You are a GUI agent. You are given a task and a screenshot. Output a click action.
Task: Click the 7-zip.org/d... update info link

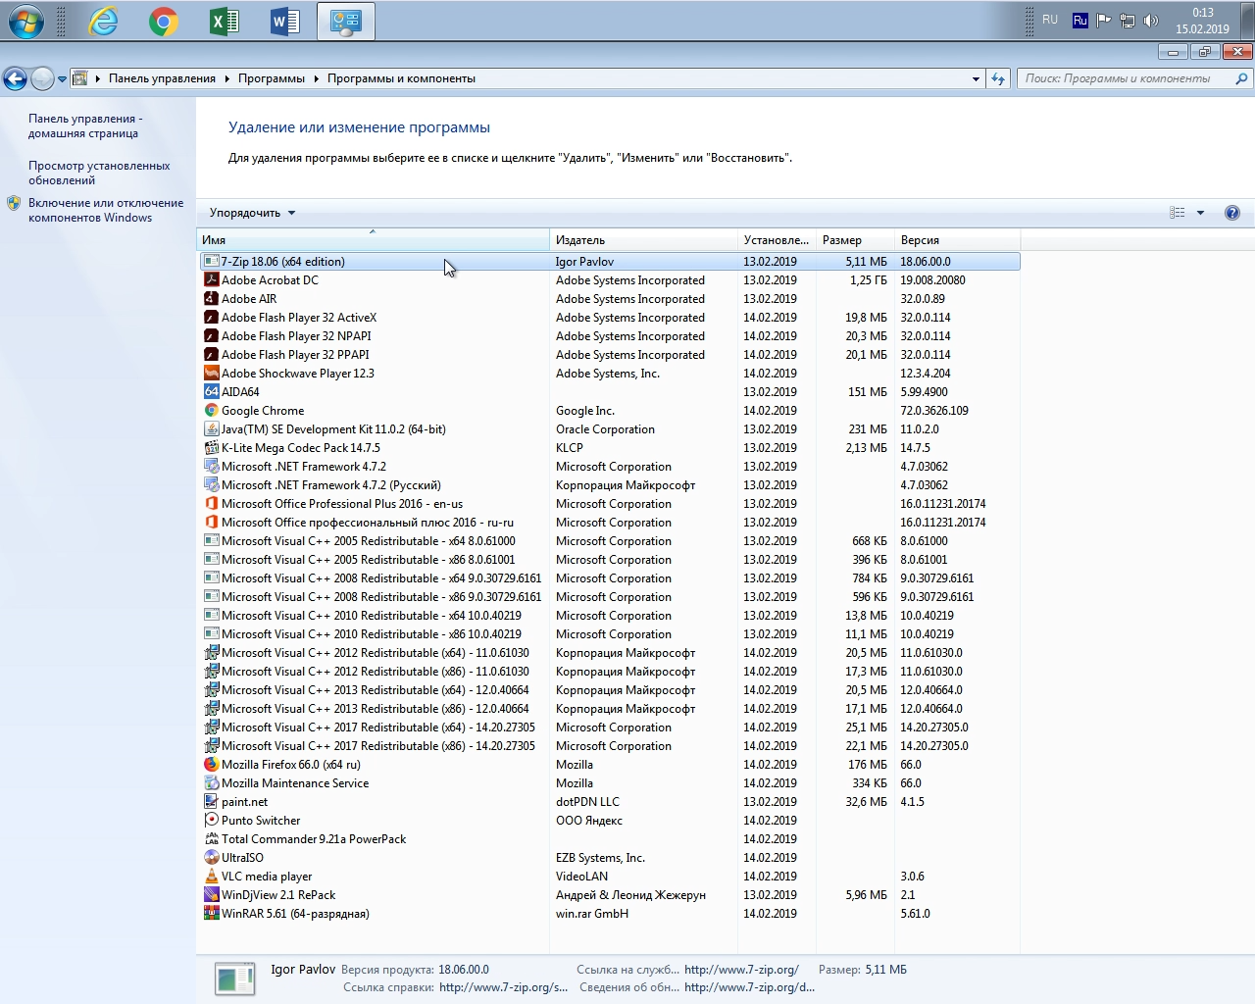click(x=749, y=987)
